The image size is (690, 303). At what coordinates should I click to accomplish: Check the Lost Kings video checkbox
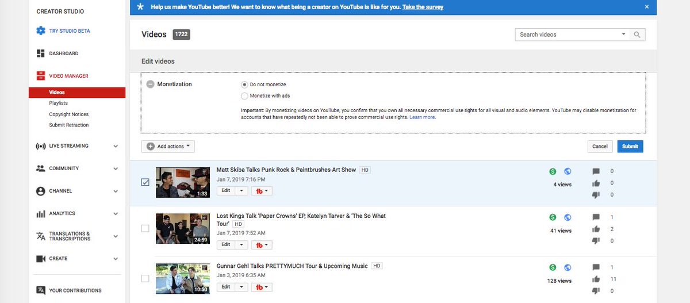pyautogui.click(x=145, y=228)
